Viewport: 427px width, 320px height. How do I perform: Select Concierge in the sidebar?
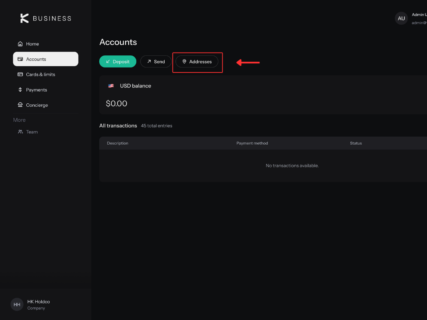click(46, 105)
